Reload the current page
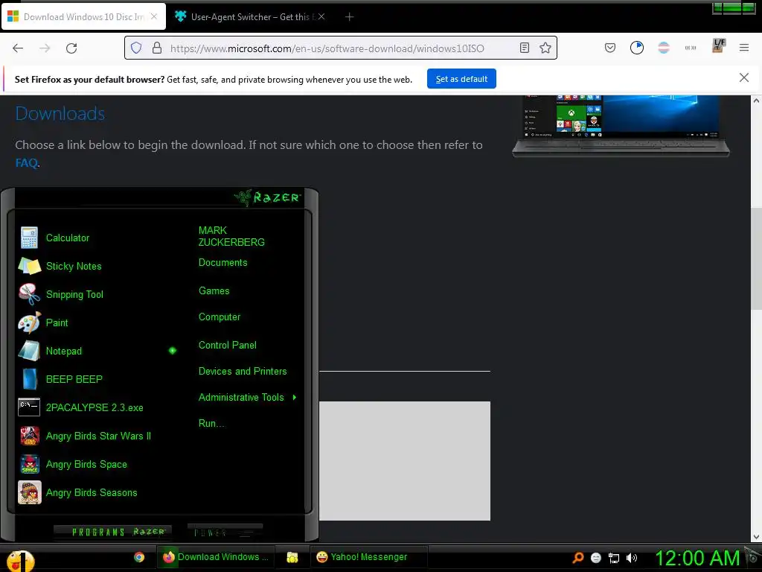The height and width of the screenshot is (572, 762). [x=71, y=48]
